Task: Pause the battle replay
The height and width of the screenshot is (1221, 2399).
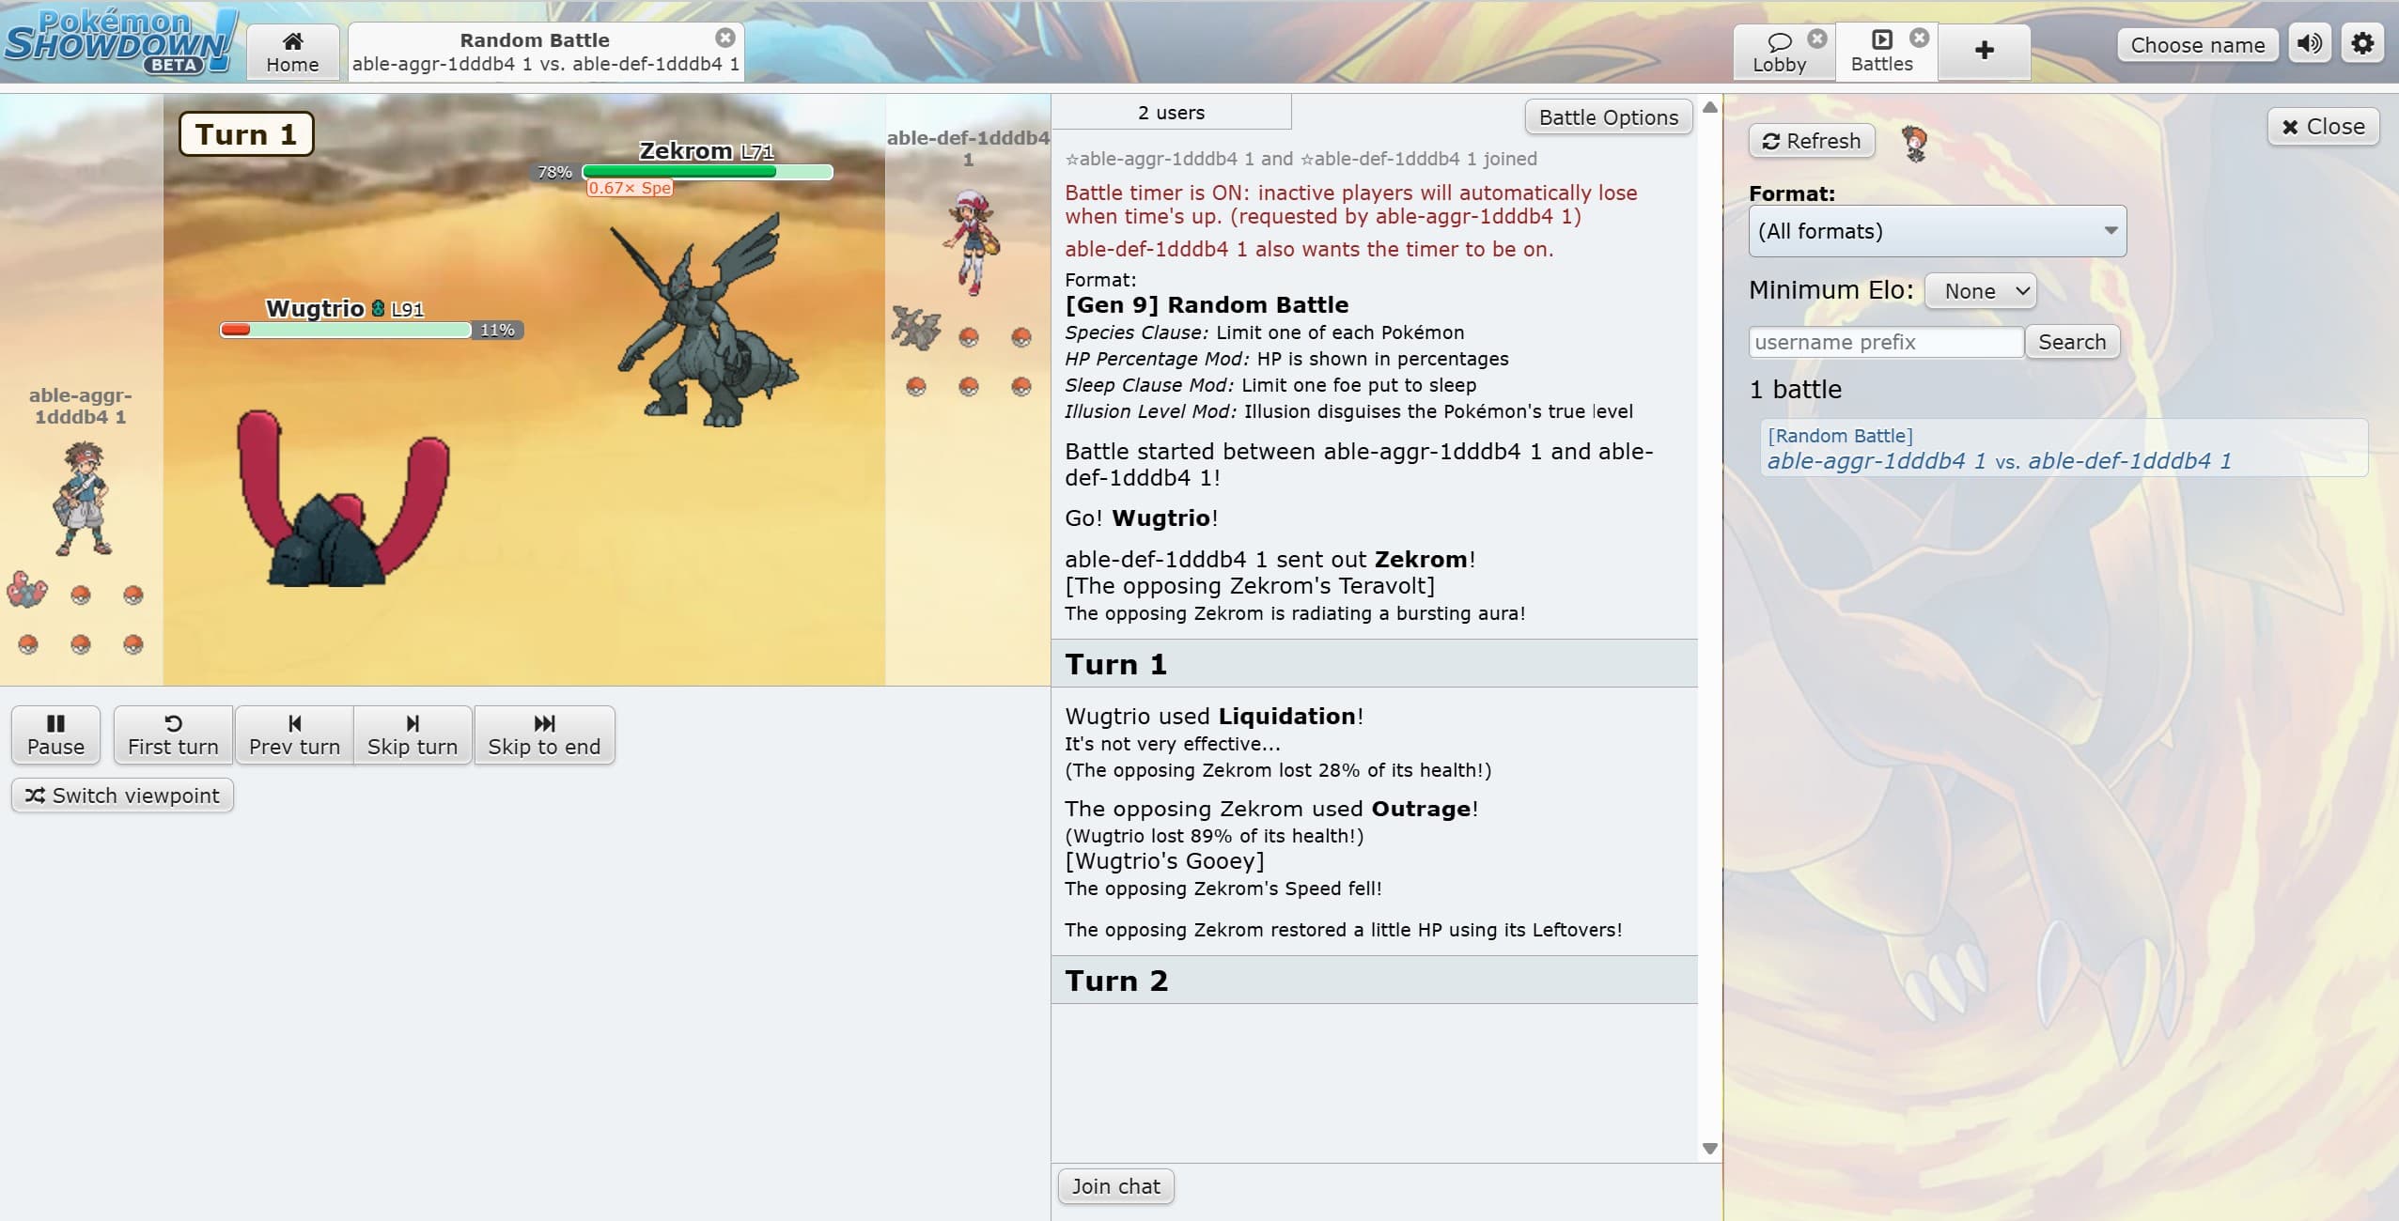Action: pyautogui.click(x=55, y=735)
